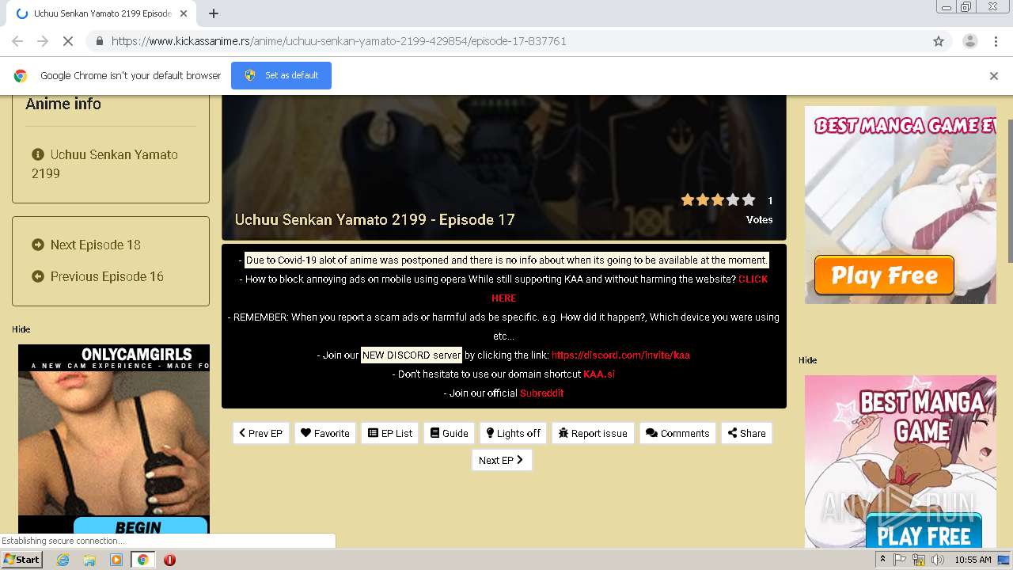
Task: Bookmark this page with the star icon
Action: pyautogui.click(x=939, y=41)
